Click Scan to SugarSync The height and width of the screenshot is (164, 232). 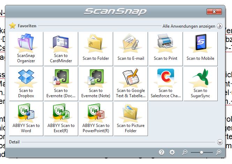point(201,84)
